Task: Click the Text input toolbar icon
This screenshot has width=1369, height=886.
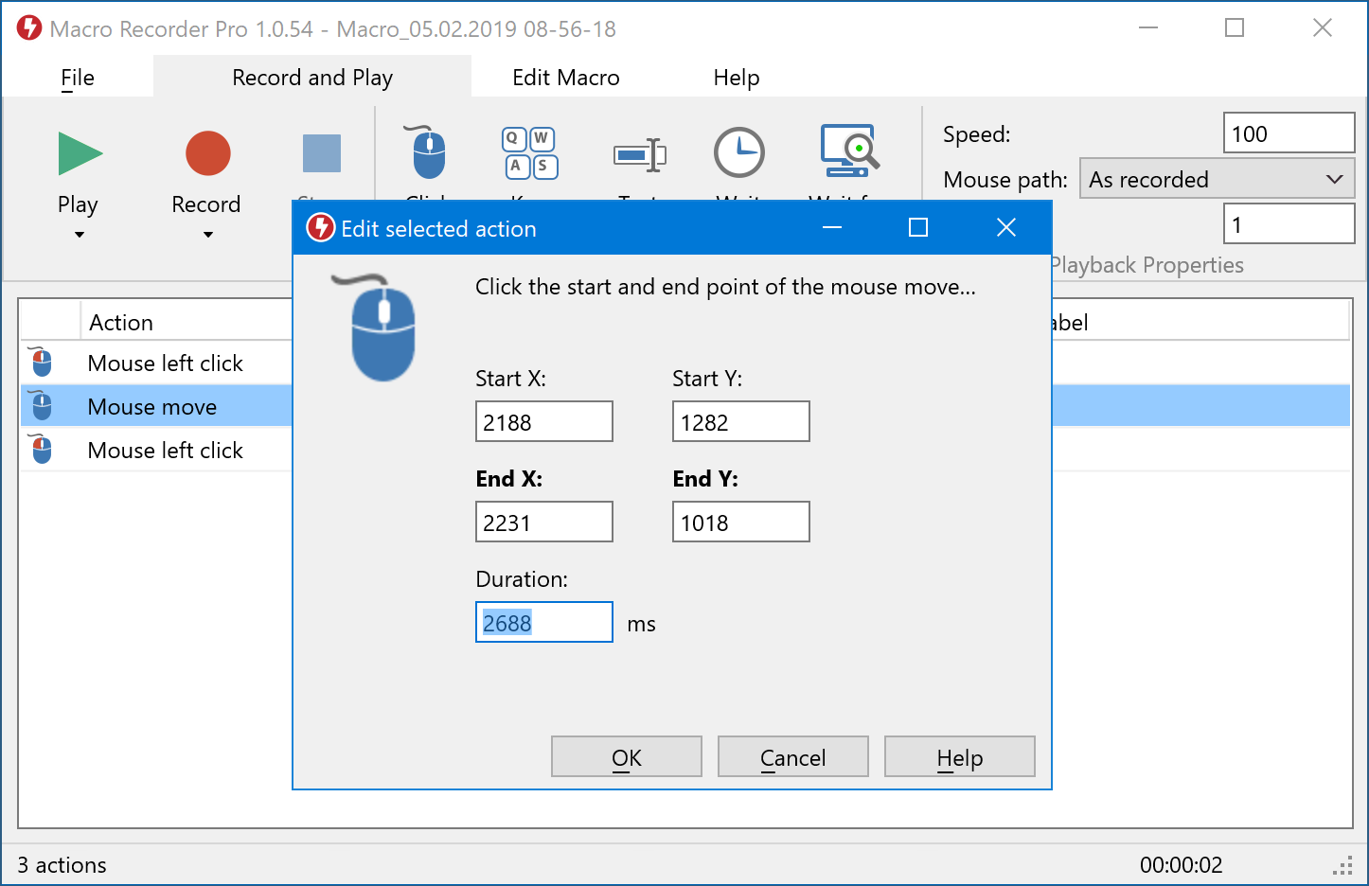Action: [x=640, y=153]
